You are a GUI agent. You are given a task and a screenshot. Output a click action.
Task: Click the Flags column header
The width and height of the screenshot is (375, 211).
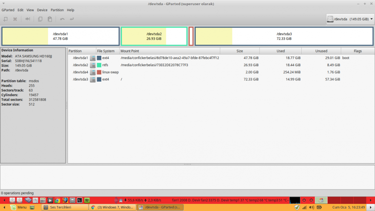pos(358,51)
